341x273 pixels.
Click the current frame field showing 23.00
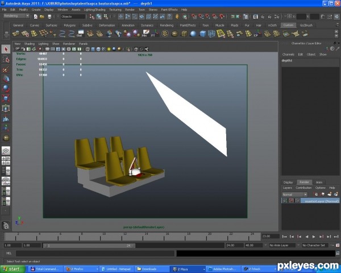click(271, 236)
